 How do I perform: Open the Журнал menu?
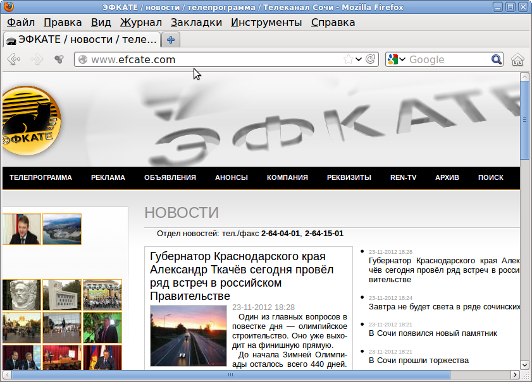point(140,22)
